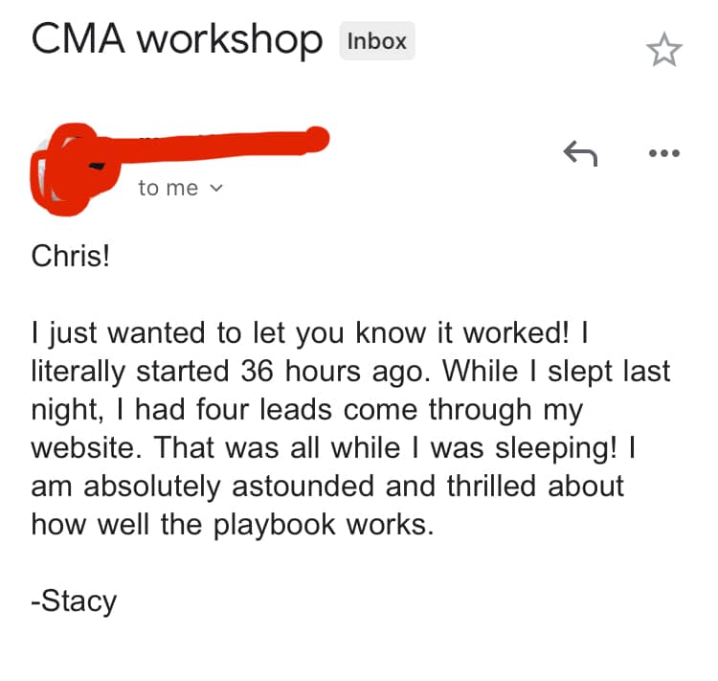Reply using the curved arrow icon
Screen dimensions: 718x681
click(x=579, y=152)
